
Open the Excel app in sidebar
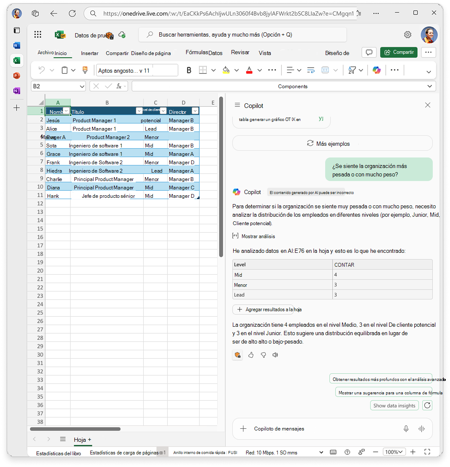17,60
